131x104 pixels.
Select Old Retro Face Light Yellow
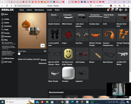68,54
